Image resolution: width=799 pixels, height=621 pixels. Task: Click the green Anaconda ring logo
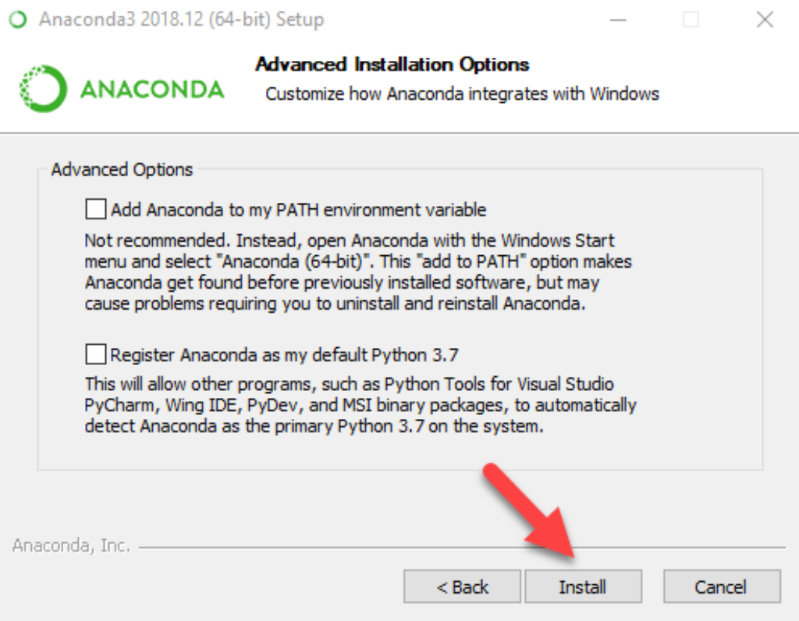point(39,87)
